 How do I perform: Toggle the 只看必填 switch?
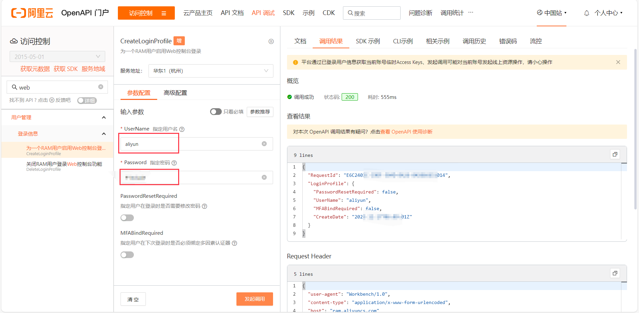[216, 112]
